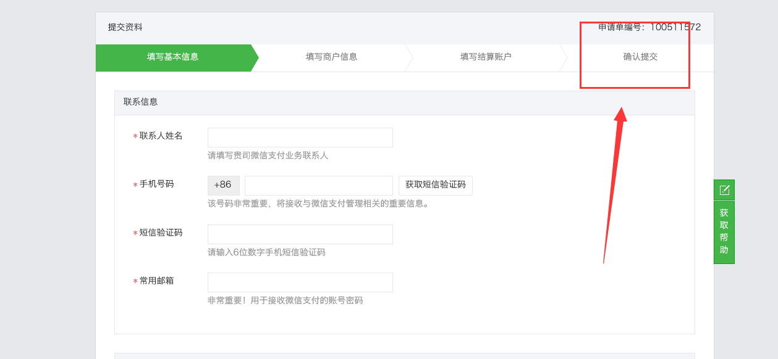Focus the 联系人姓名 input field
The width and height of the screenshot is (778, 359).
point(300,138)
